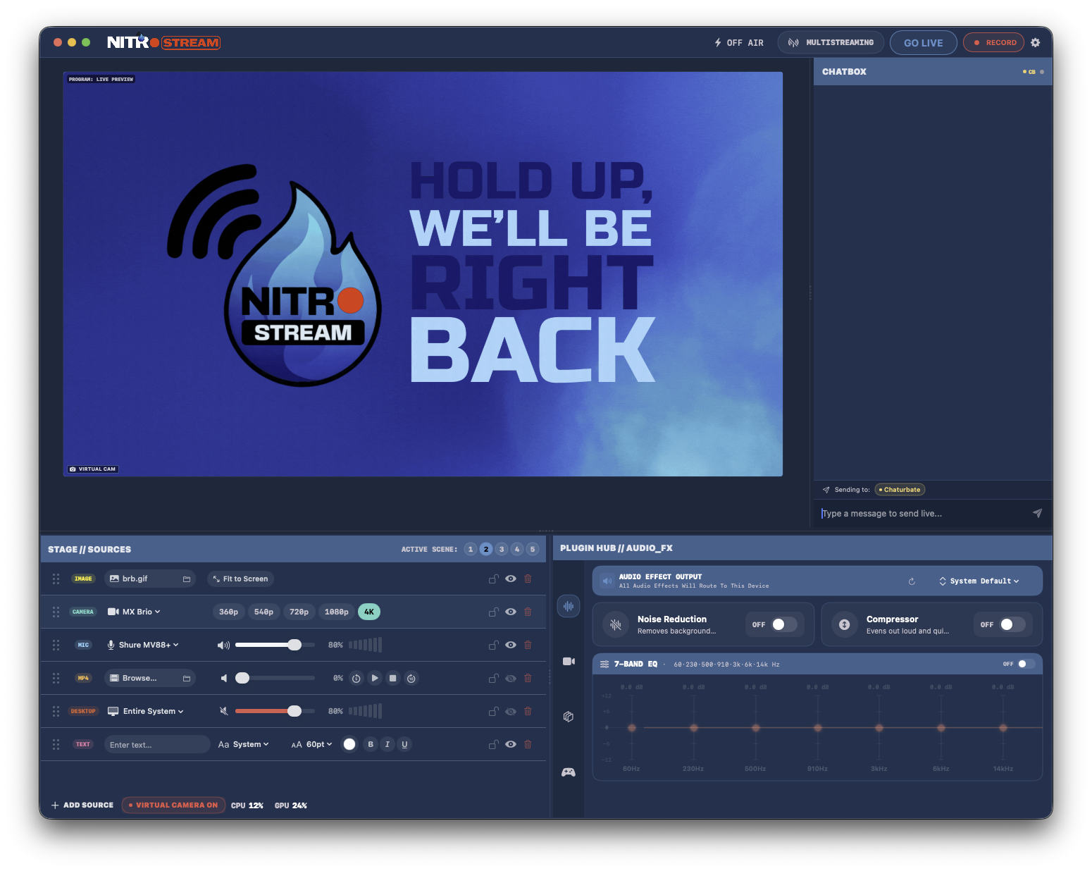
Task: Click the Compressor effect icon
Action: [x=844, y=624]
